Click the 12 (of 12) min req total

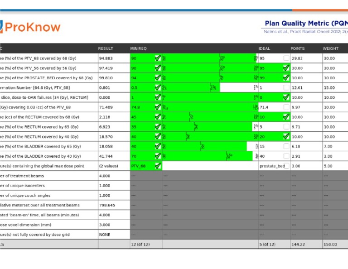point(140,245)
